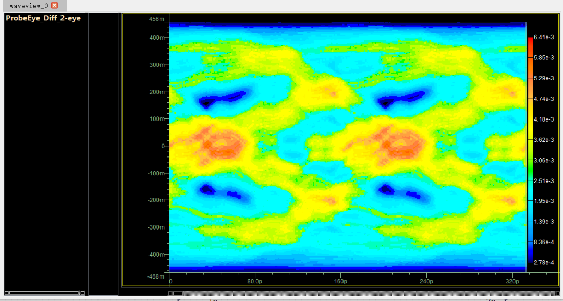Image resolution: width=563 pixels, height=301 pixels.
Task: Click the 100m Y-axis label
Action: tap(156, 119)
